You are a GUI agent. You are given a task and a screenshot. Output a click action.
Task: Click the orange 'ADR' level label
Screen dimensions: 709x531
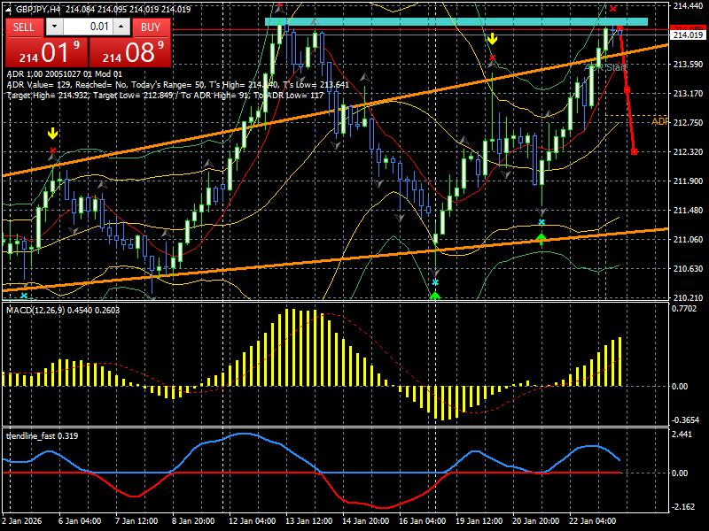pyautogui.click(x=659, y=122)
